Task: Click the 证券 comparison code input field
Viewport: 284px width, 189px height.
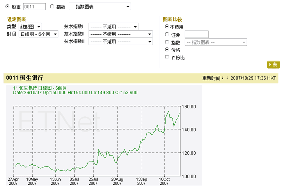Action: [197, 34]
